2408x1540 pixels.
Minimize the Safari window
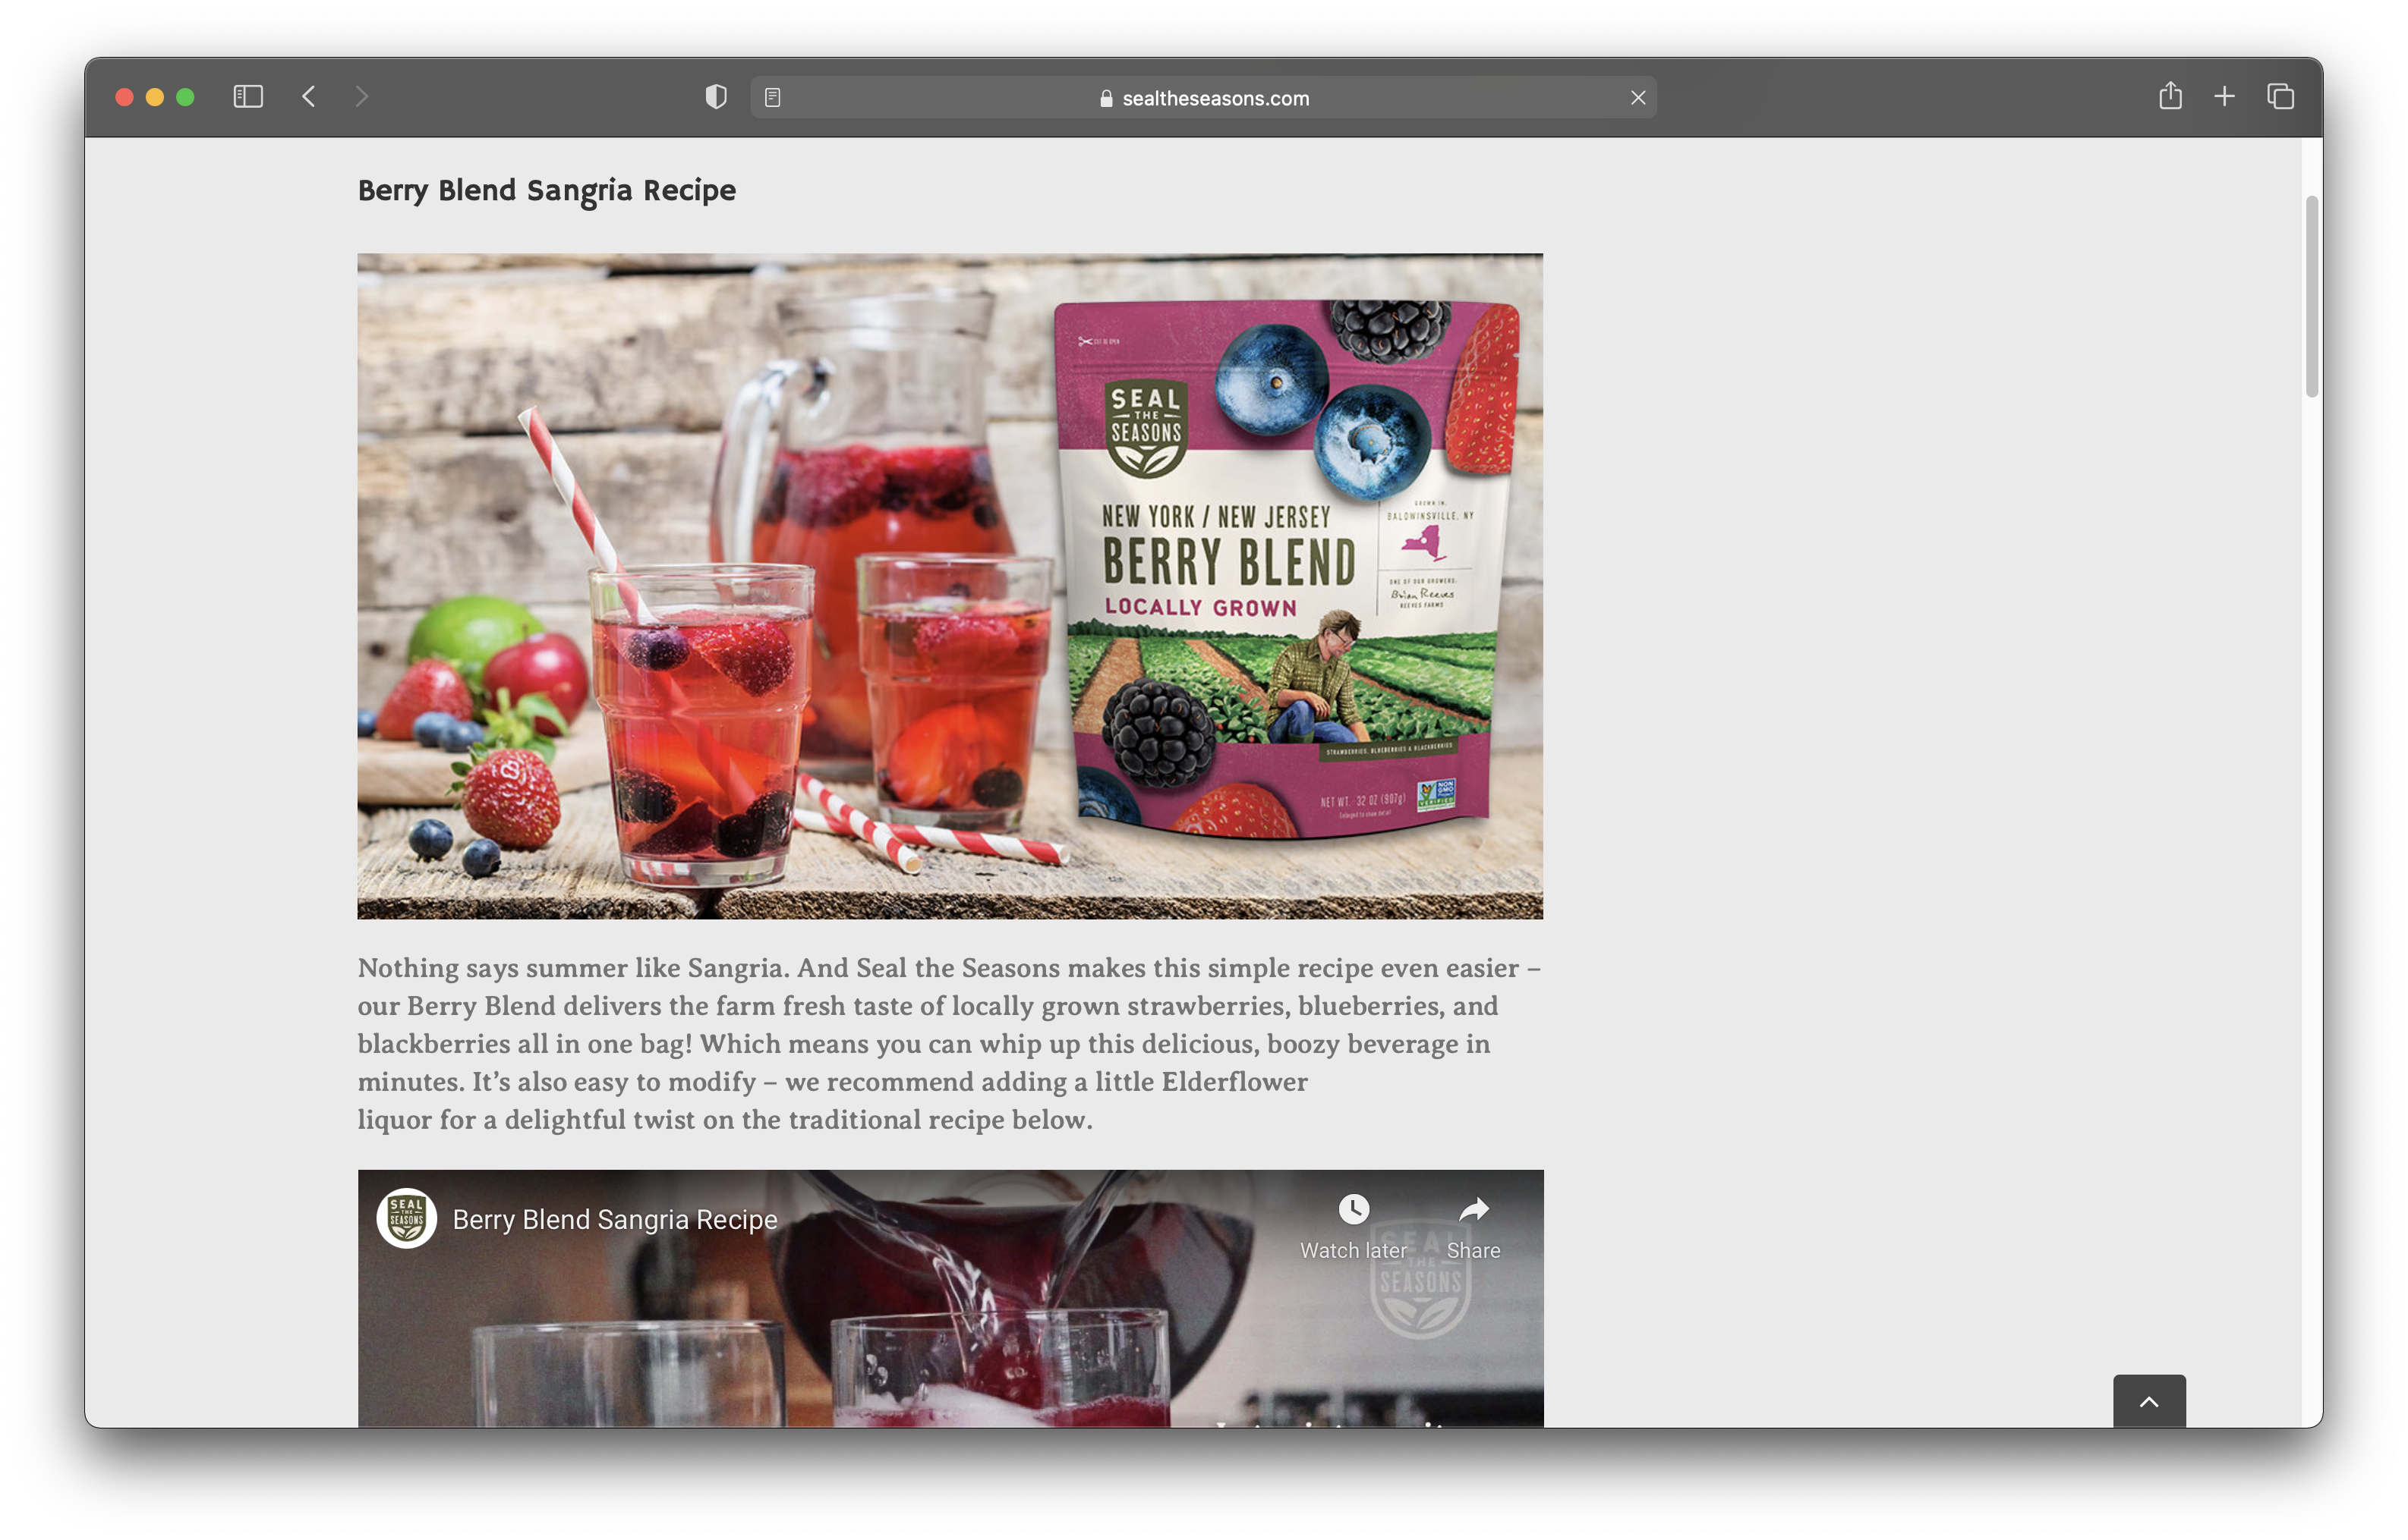(155, 97)
